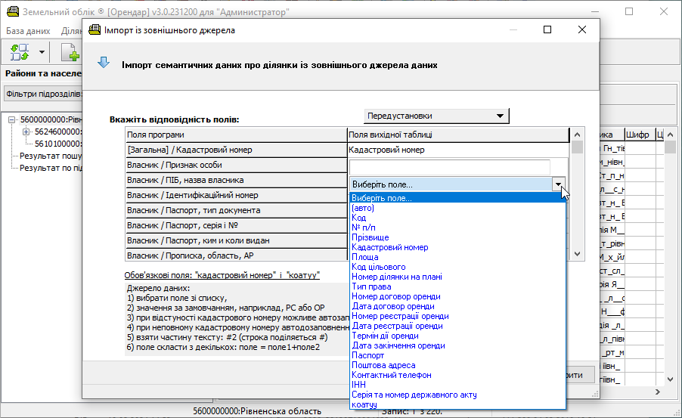Click the new document toolbar icon
This screenshot has height=418, width=682.
click(70, 52)
